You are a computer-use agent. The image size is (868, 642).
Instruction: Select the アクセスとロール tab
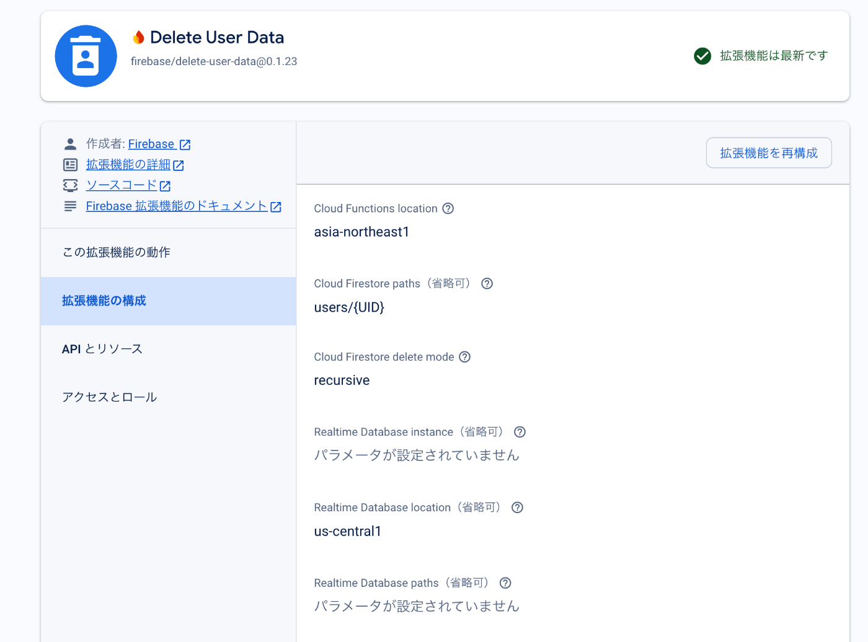click(169, 397)
